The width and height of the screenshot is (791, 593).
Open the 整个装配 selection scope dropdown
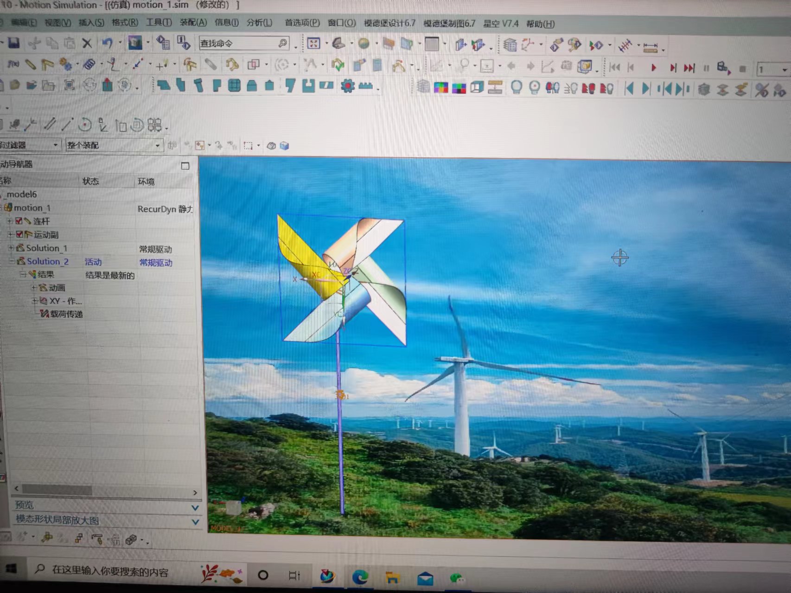[157, 145]
